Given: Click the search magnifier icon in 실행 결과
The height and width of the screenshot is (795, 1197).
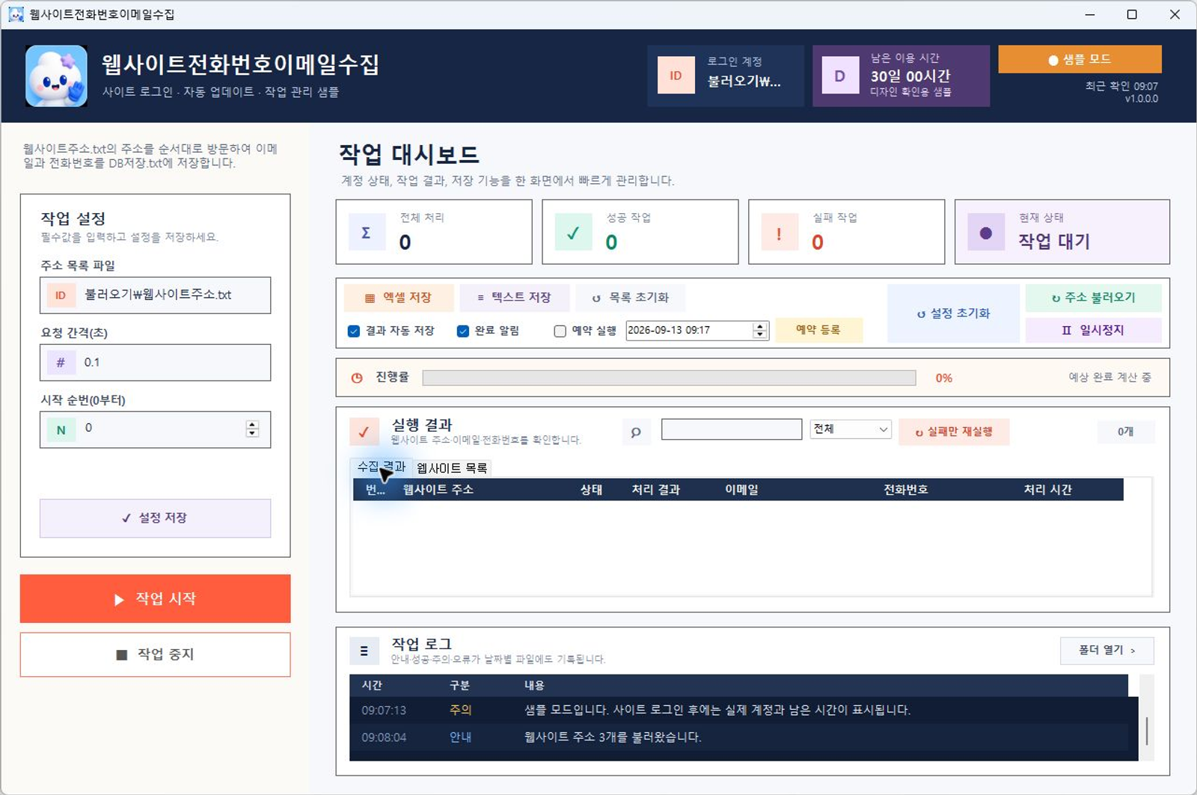Looking at the screenshot, I should (x=636, y=432).
